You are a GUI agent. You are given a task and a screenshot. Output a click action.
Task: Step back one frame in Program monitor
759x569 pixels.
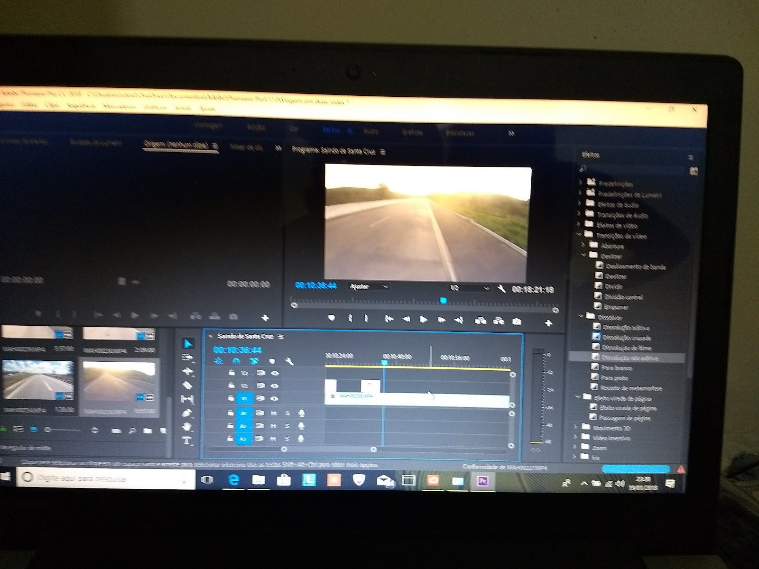point(407,320)
